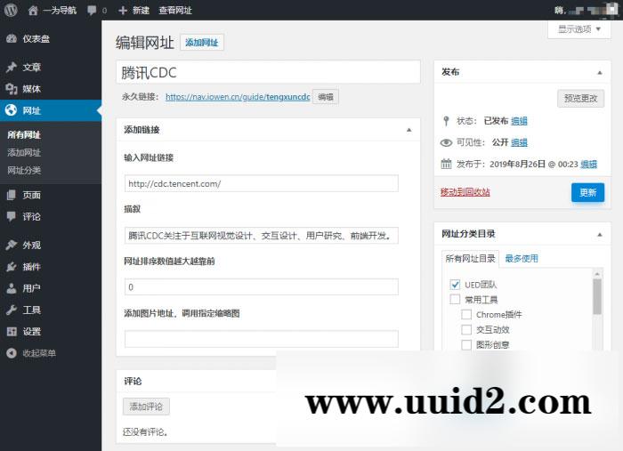The image size is (623, 451).
Task: Open the comments bubble in admin bar
Action: point(92,11)
